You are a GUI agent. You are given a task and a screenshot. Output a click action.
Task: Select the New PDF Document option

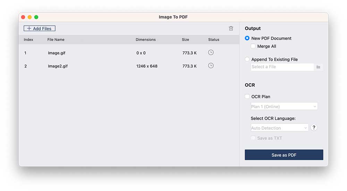point(247,38)
